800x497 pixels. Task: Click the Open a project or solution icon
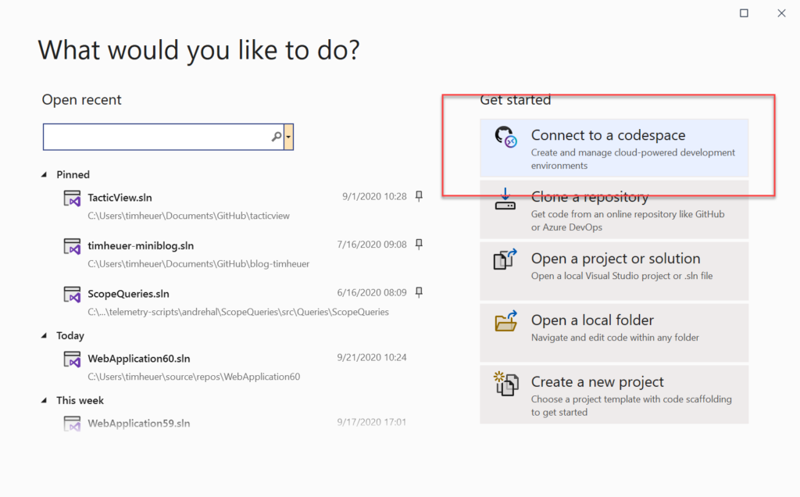coord(505,260)
